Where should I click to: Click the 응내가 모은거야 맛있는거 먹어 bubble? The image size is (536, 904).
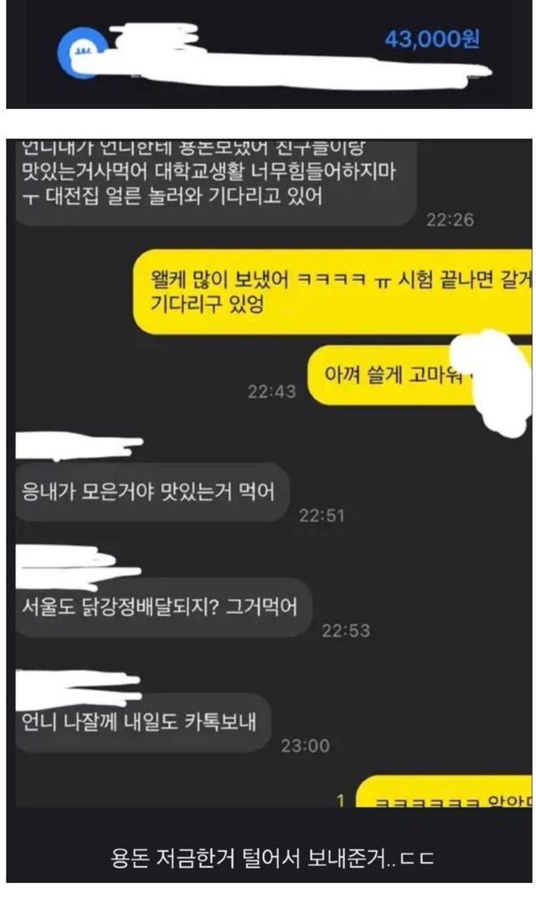152,493
